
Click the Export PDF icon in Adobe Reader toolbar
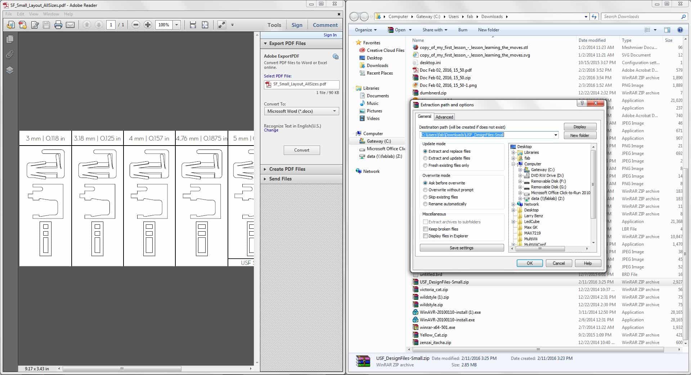click(x=23, y=25)
